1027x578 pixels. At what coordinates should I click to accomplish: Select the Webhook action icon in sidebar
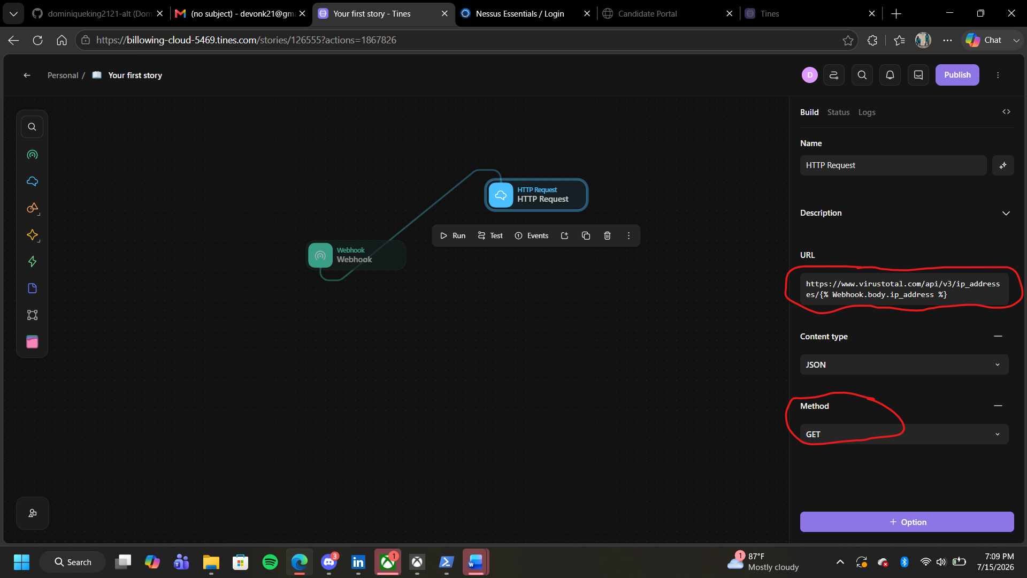32,155
